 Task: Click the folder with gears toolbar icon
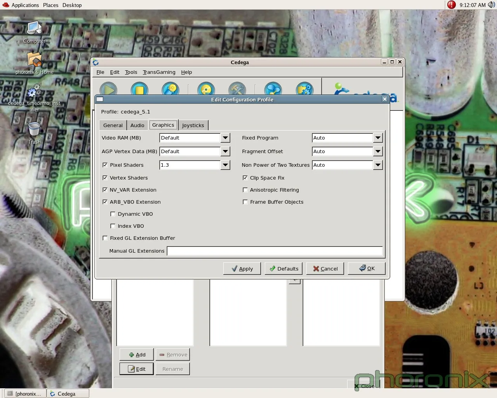pyautogui.click(x=304, y=88)
